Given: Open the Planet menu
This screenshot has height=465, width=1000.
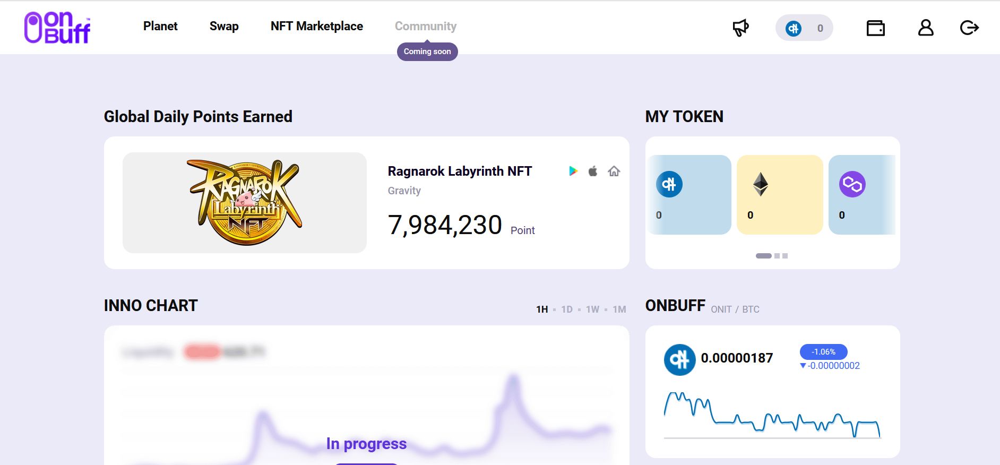Looking at the screenshot, I should (x=160, y=26).
